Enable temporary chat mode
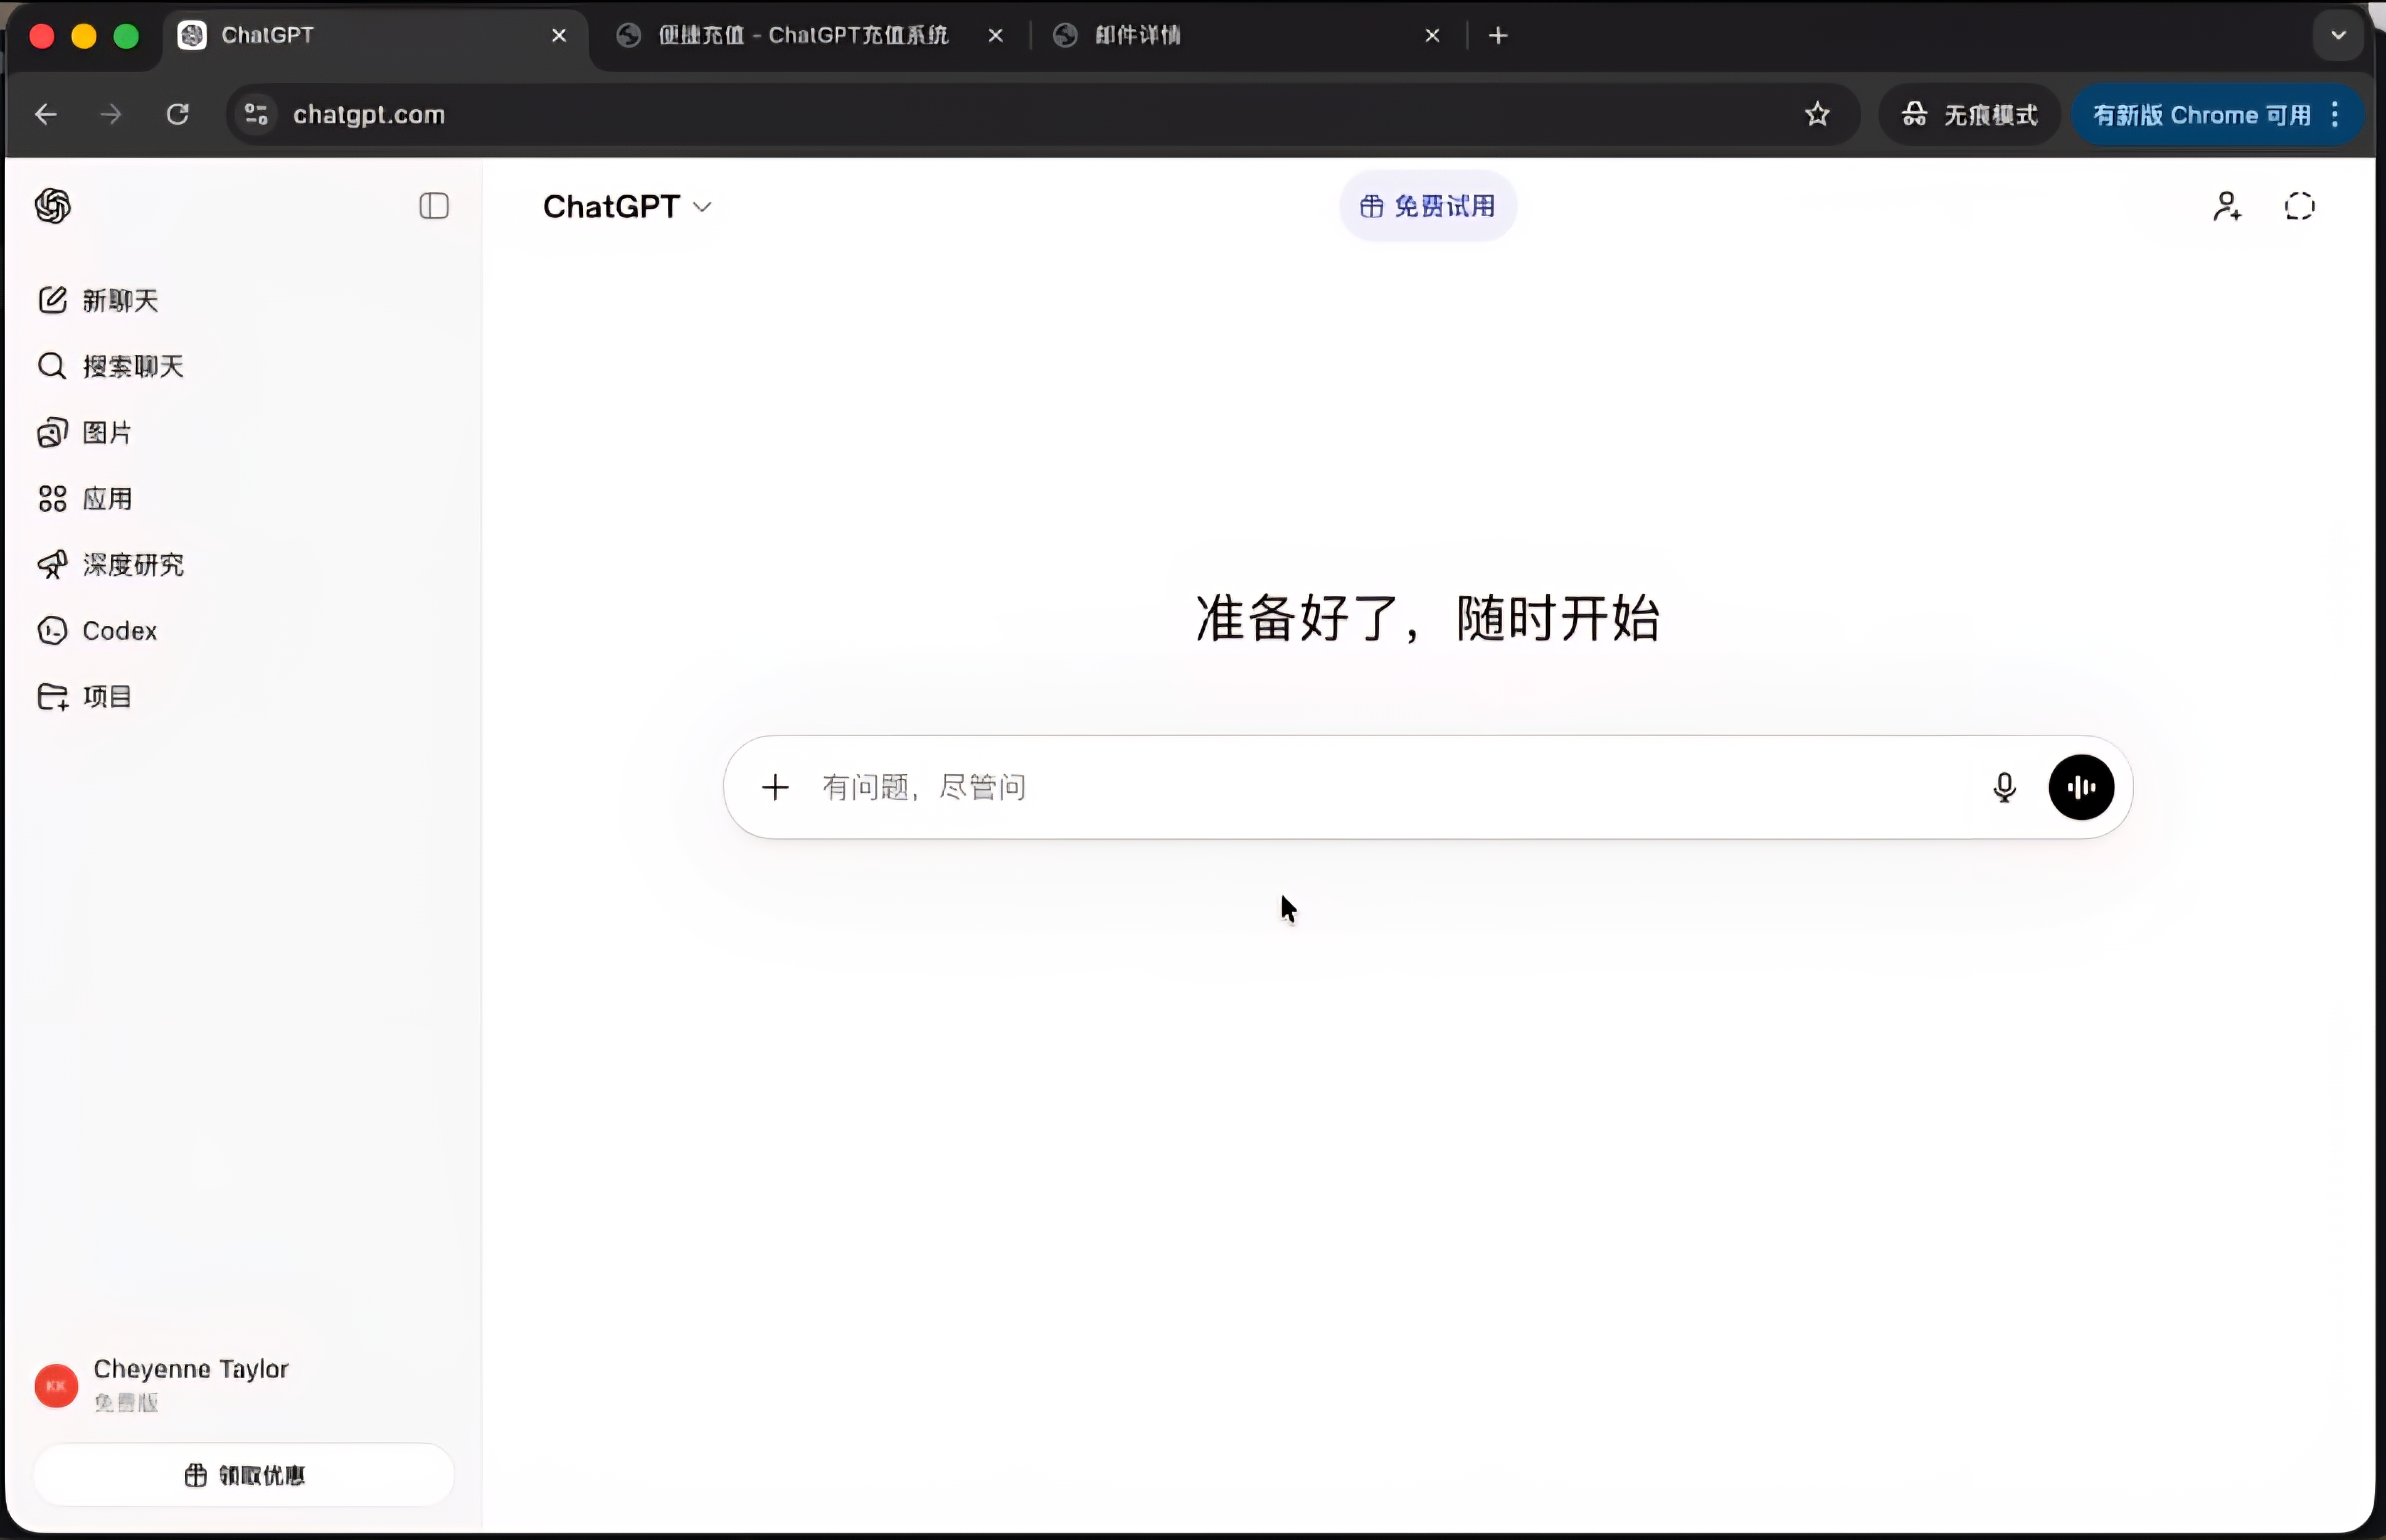Screen dimensions: 2386x1540 pos(2300,206)
